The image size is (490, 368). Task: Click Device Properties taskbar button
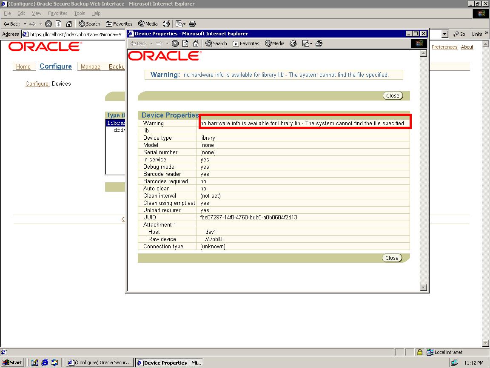(169, 362)
